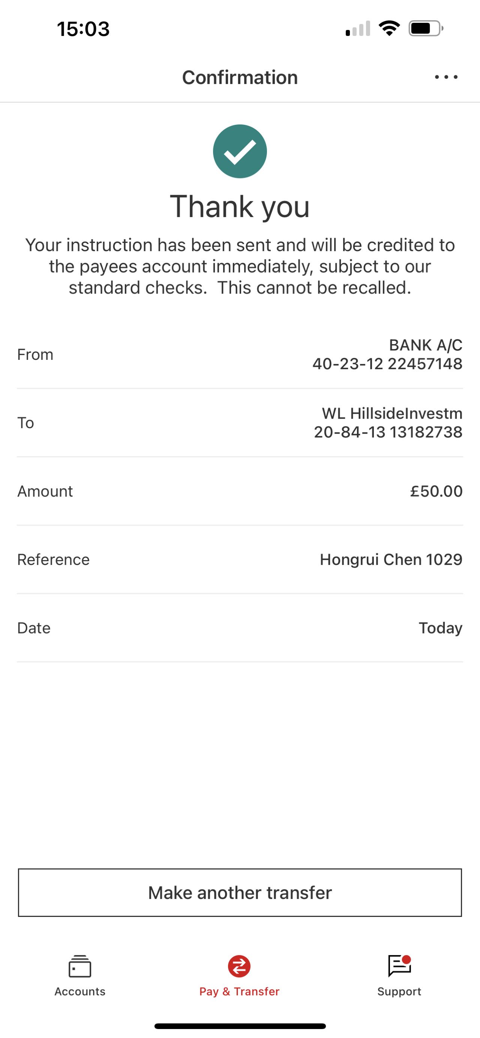Tap the Today date value
This screenshot has height=1038, width=480.
pos(441,628)
